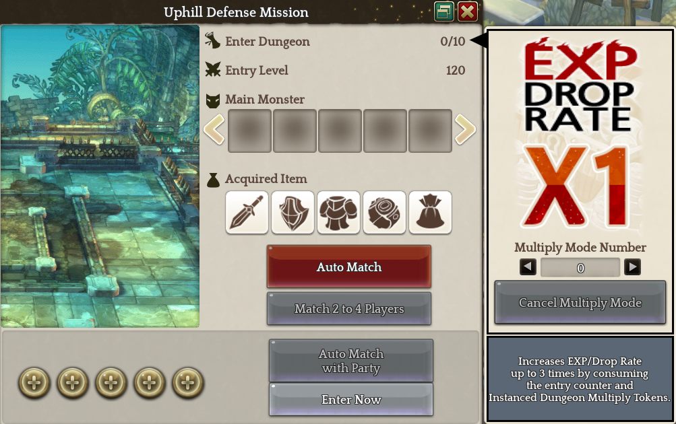Add party member in third plus slot

pos(111,383)
